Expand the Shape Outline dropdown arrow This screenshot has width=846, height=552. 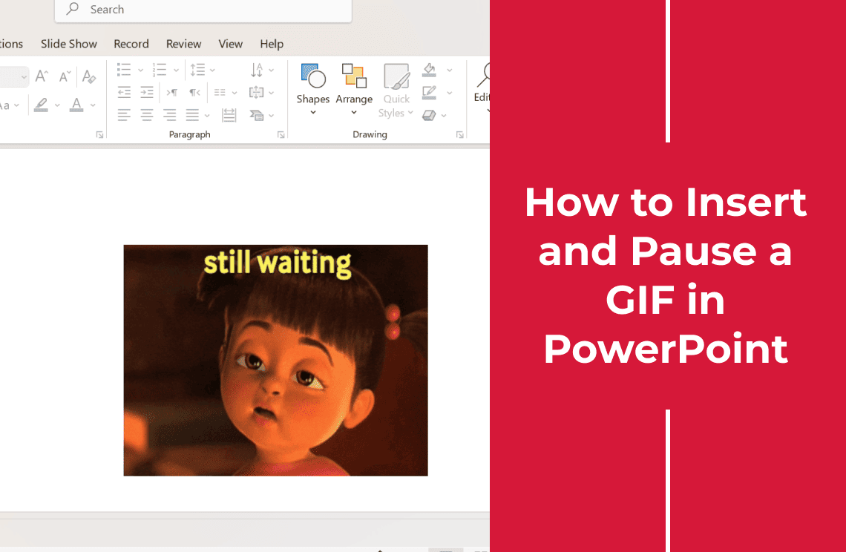(x=450, y=93)
